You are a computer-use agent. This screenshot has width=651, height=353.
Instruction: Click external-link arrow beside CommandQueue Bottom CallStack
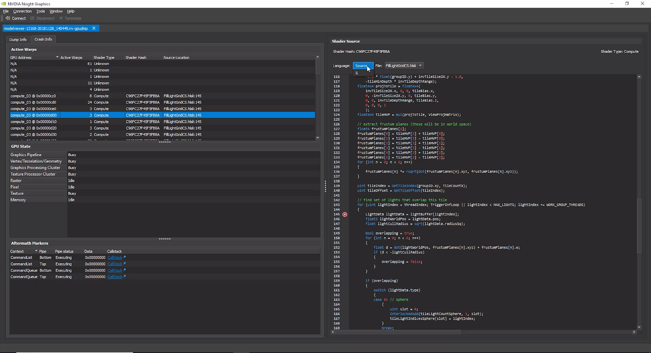(125, 270)
